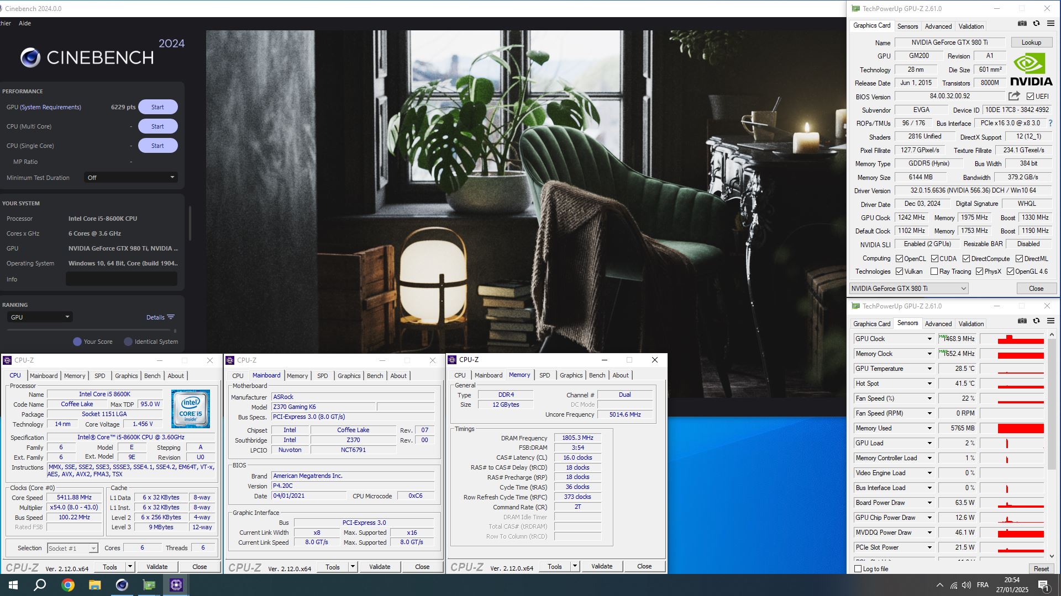Screen dimensions: 1061x596
Task: Open the Minimum Test Duration dropdown
Action: [x=130, y=178]
